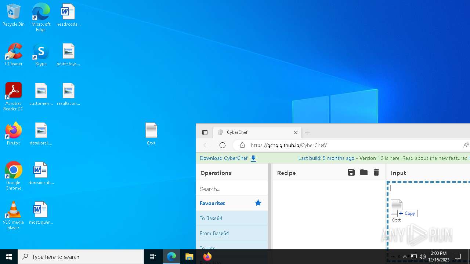
Task: Select the resultscon image file on desktop
Action: (68, 95)
